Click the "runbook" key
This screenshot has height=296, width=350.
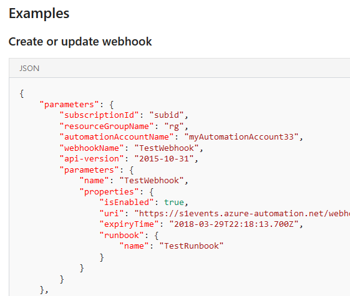pos(122,236)
